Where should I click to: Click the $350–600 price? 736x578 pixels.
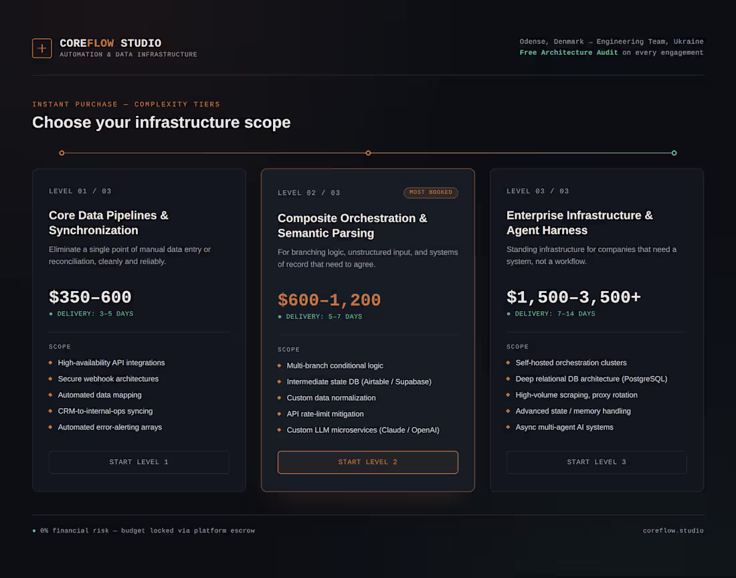point(90,297)
